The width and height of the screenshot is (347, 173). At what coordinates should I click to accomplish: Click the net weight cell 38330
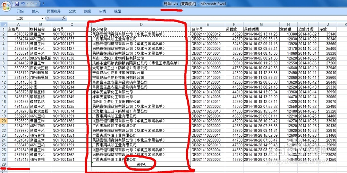pyautogui.click(x=328, y=53)
